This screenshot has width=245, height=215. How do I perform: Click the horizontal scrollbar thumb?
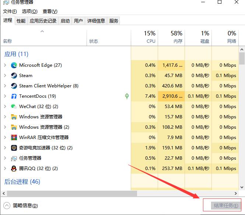[x=72, y=194]
